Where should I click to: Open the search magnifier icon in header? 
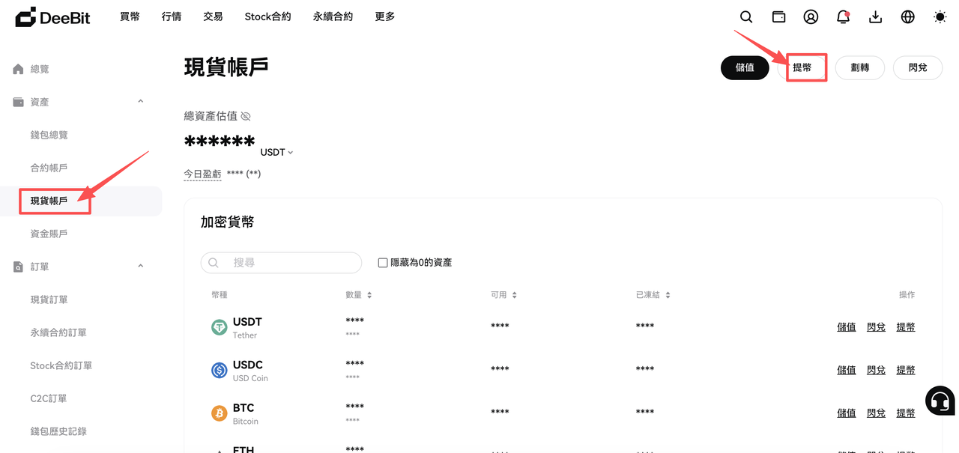coord(746,16)
